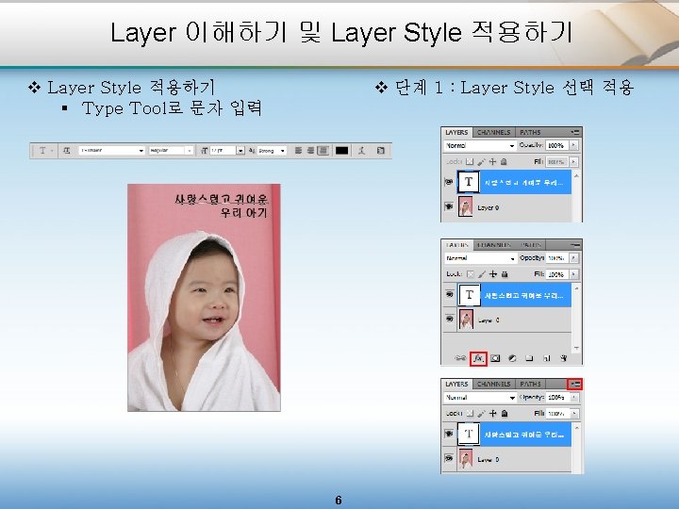The image size is (679, 509).
Task: Select LAYERS tab in top Layers panel
Action: tap(456, 132)
